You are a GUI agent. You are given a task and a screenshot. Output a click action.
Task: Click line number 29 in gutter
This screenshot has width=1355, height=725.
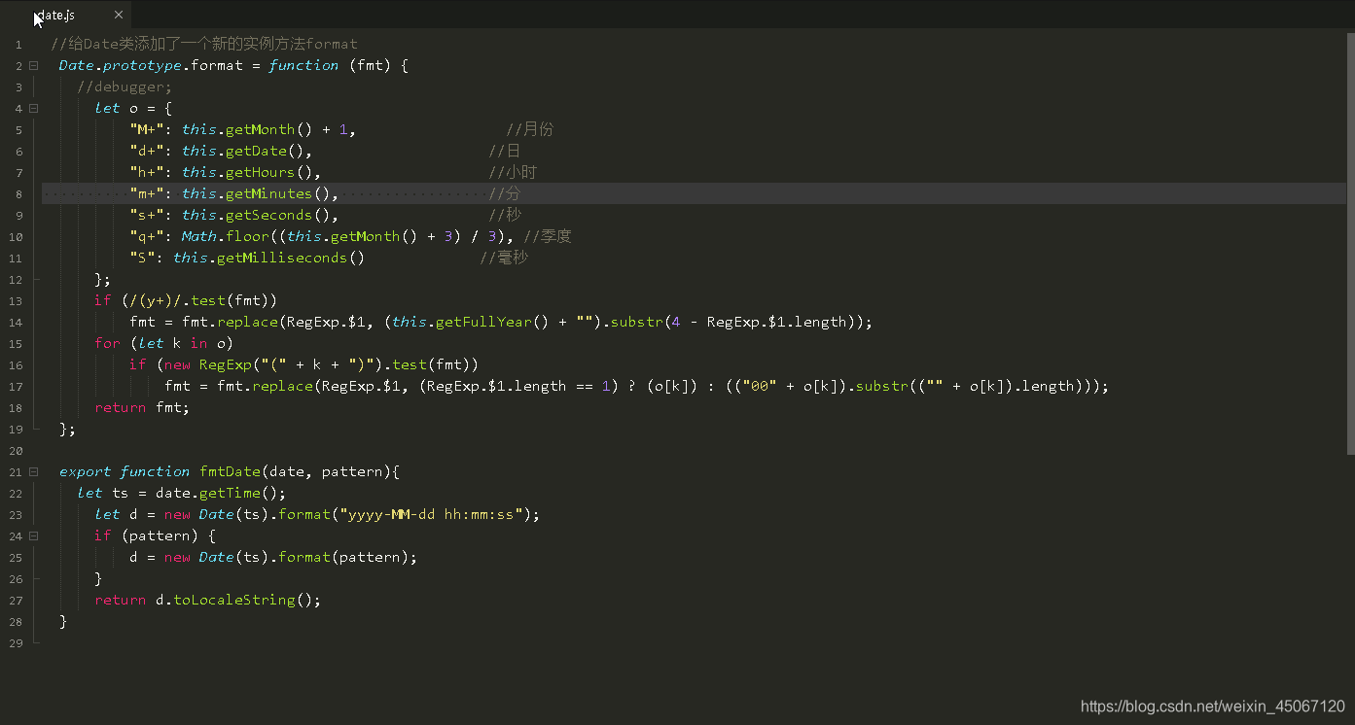point(16,643)
